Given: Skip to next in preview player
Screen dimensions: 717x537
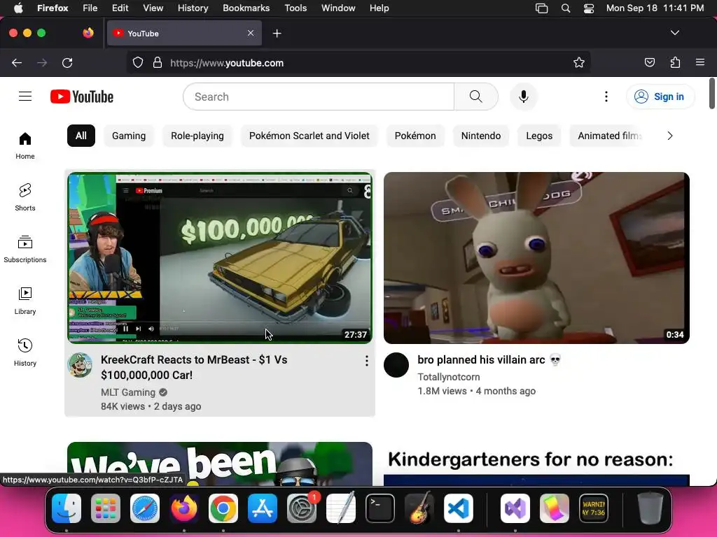Looking at the screenshot, I should coord(139,329).
